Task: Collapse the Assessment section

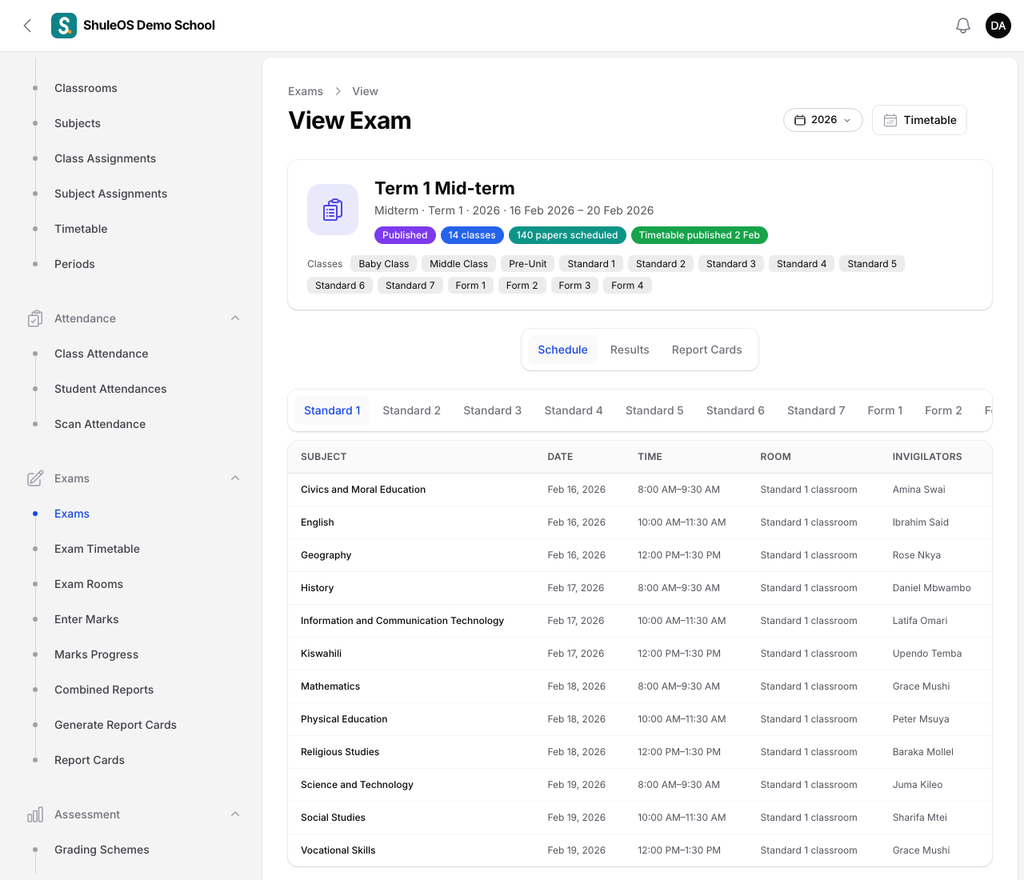Action: click(235, 814)
